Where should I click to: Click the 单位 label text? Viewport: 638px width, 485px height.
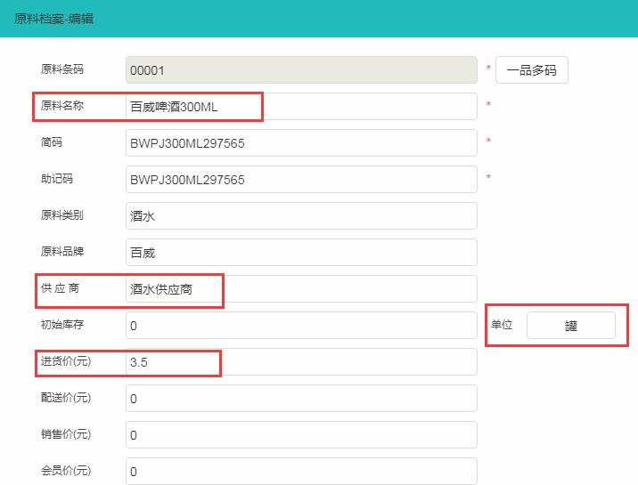tap(502, 325)
